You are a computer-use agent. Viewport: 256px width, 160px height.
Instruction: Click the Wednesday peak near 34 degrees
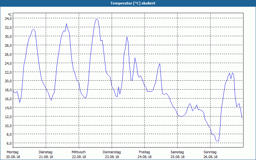tap(97, 19)
